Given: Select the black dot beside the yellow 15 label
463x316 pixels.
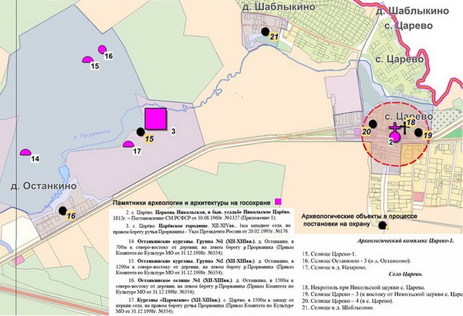Looking at the screenshot, I should [139, 133].
